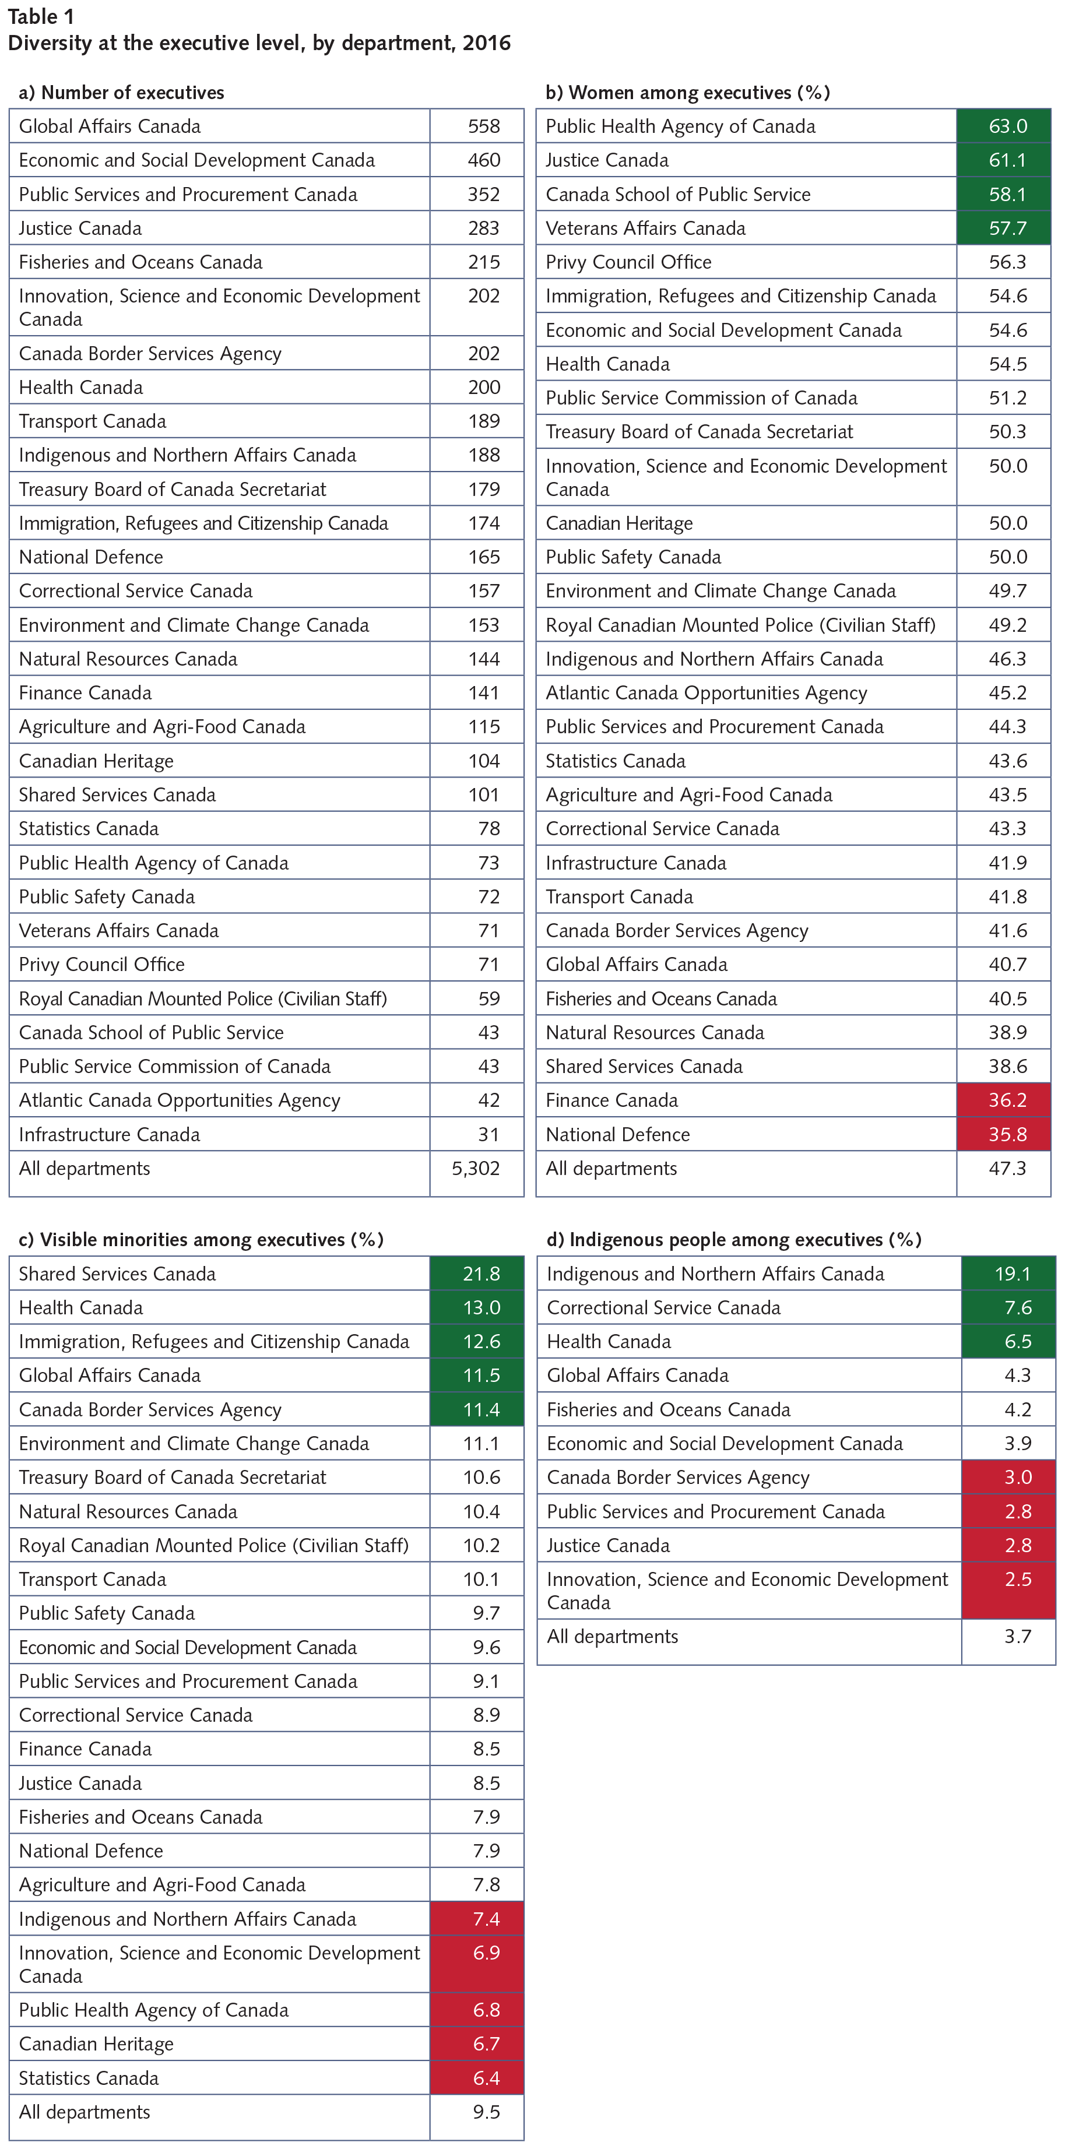Select the green 7.6 Correctional Service cell
Screen dimensions: 1065x2149
[x=1009, y=1308]
